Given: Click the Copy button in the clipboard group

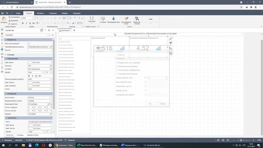Looking at the screenshot, I should (14, 17).
